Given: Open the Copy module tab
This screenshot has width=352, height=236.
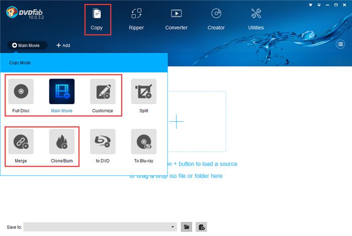Looking at the screenshot, I should pos(97,20).
